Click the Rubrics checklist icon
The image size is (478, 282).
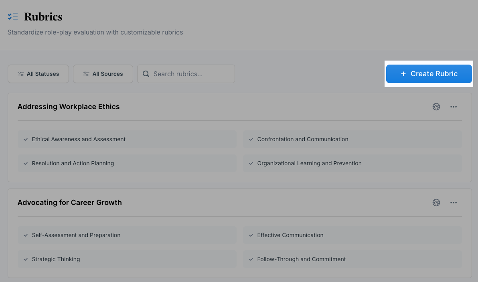[x=13, y=16]
